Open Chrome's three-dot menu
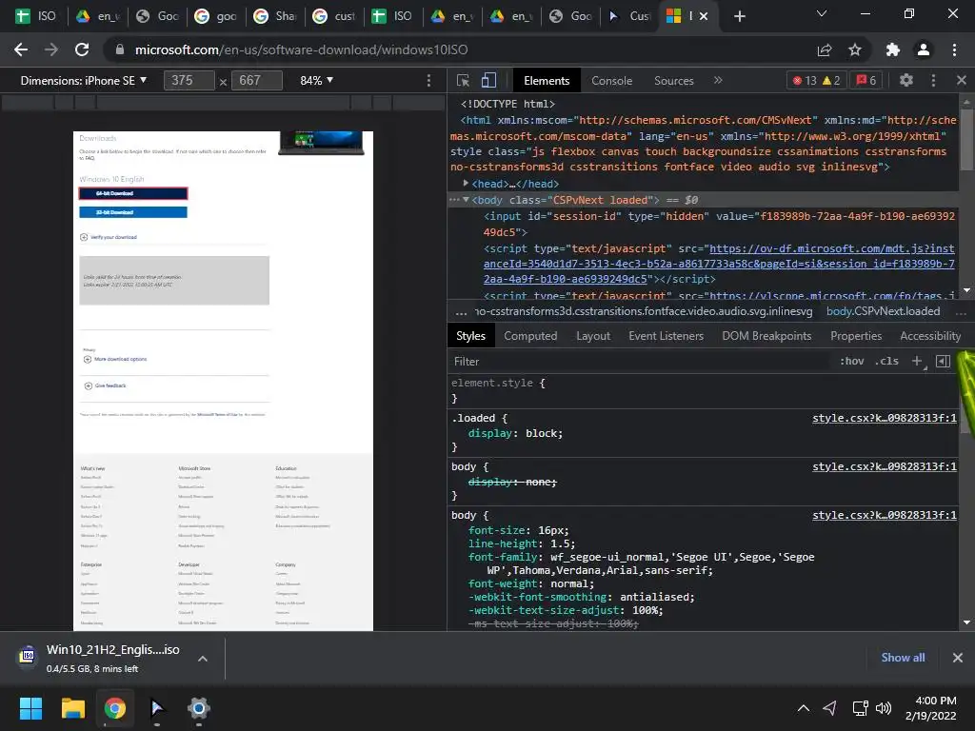 pyautogui.click(x=954, y=49)
